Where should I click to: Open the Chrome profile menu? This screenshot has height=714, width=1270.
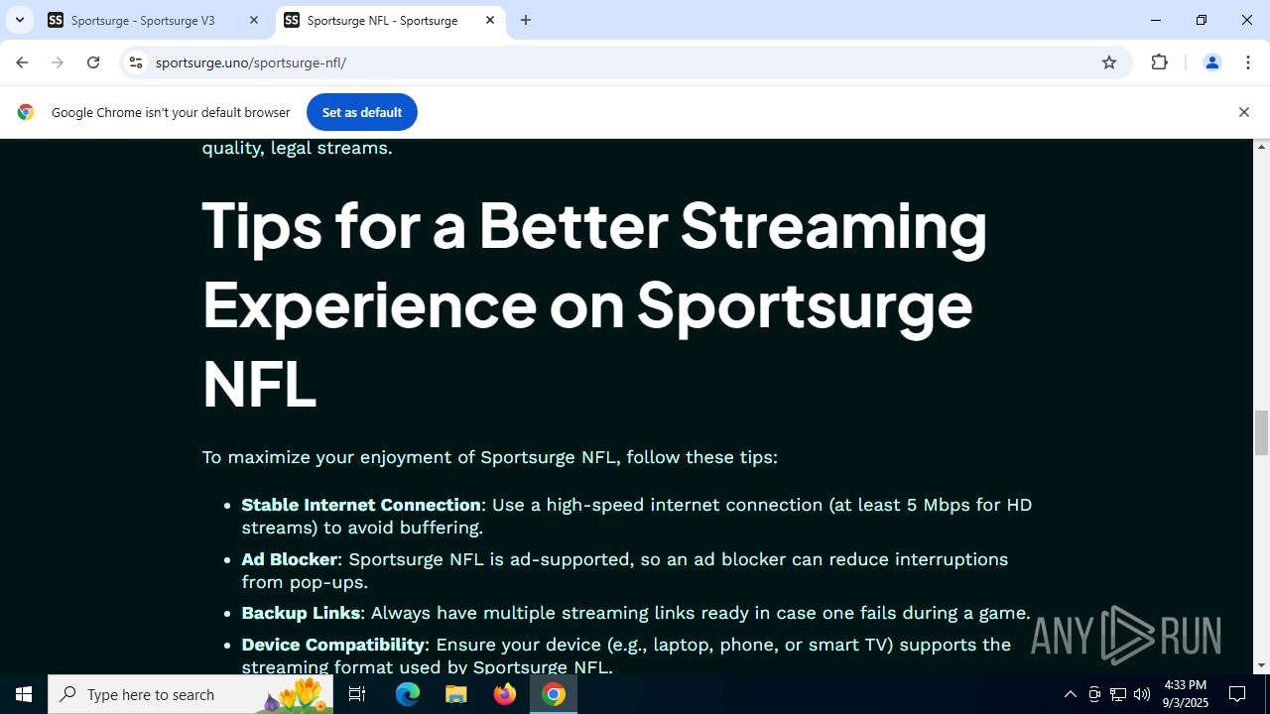point(1211,62)
